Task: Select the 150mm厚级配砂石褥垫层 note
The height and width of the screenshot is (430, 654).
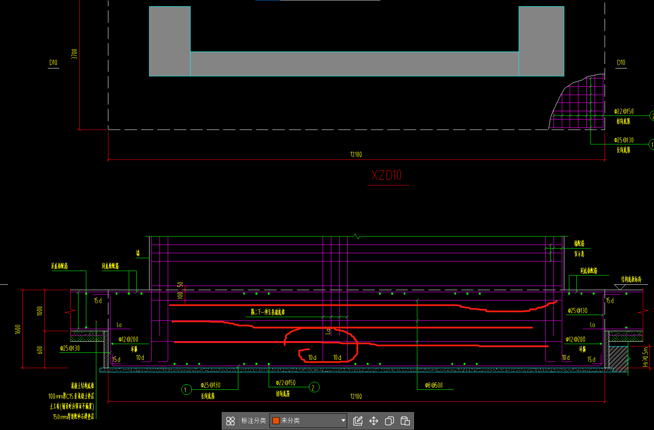Action: [x=73, y=416]
